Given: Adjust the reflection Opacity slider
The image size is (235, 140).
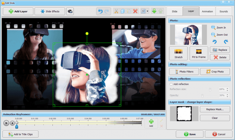Looking at the screenshot, I should click(x=202, y=96).
